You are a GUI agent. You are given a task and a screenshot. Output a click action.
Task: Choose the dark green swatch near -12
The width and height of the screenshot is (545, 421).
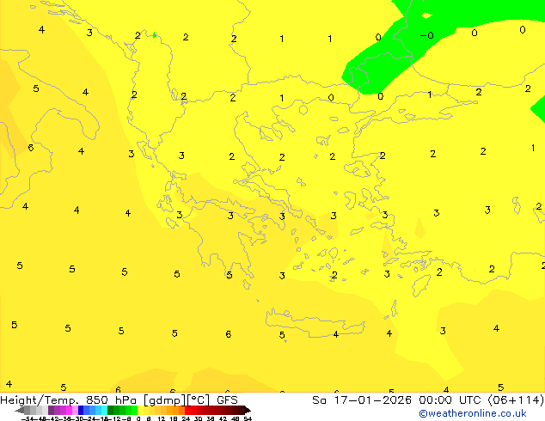(x=111, y=411)
